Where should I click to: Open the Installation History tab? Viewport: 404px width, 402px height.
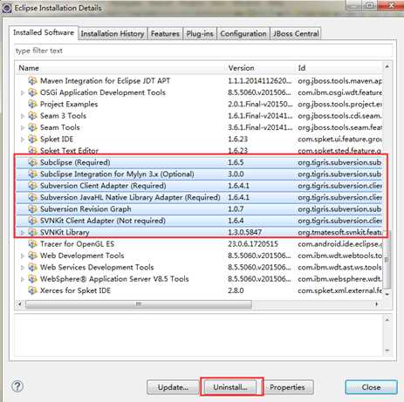point(113,34)
